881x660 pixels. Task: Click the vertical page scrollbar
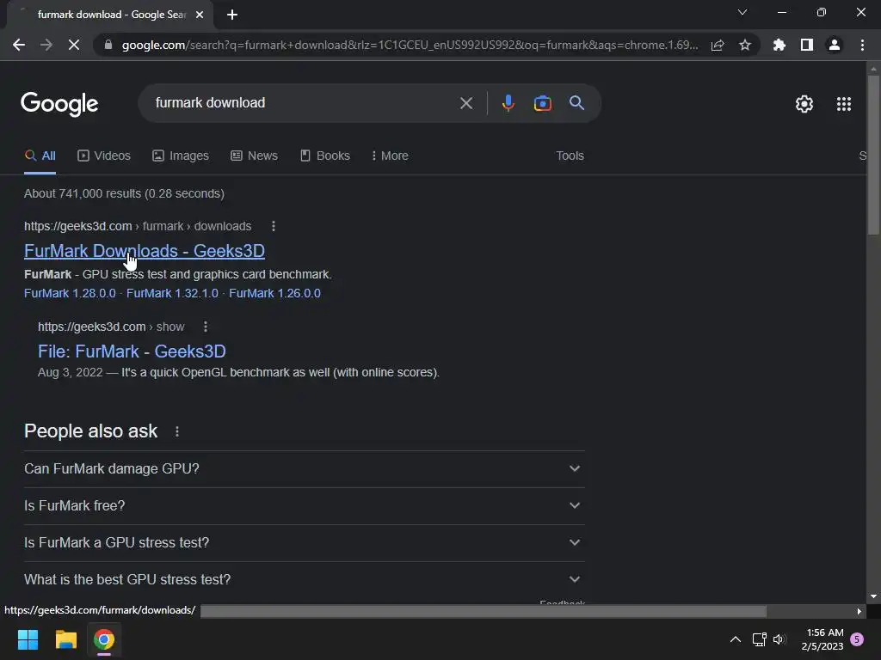(873, 155)
